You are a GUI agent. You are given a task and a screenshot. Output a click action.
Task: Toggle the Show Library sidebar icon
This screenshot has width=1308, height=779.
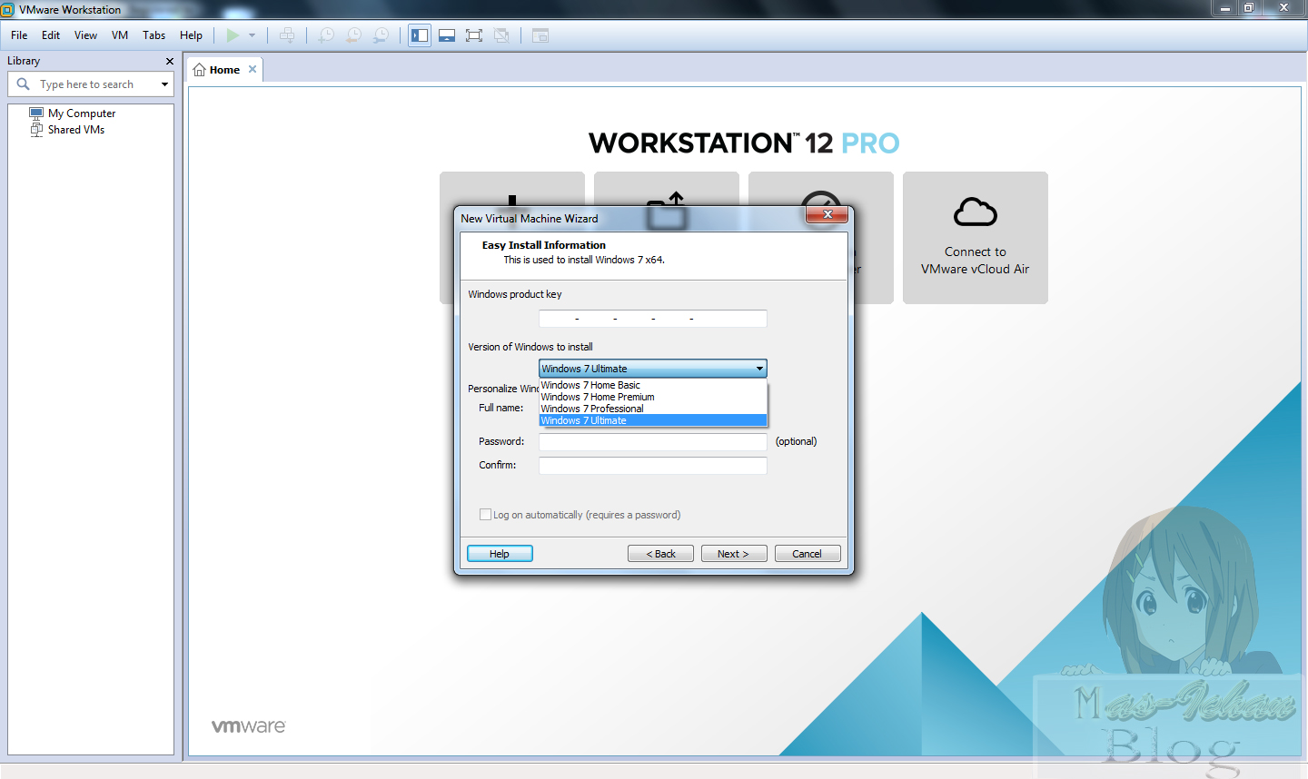420,35
